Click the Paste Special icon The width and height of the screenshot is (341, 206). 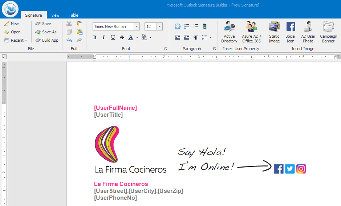point(80,32)
